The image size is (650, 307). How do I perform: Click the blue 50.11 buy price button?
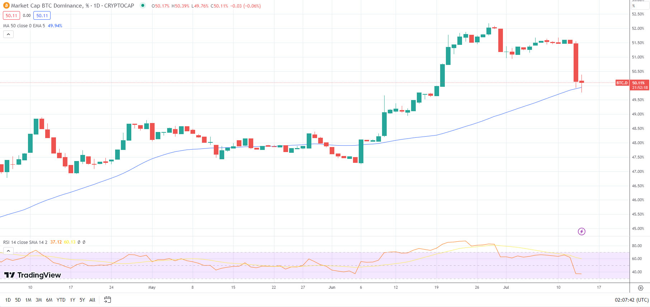coord(42,16)
